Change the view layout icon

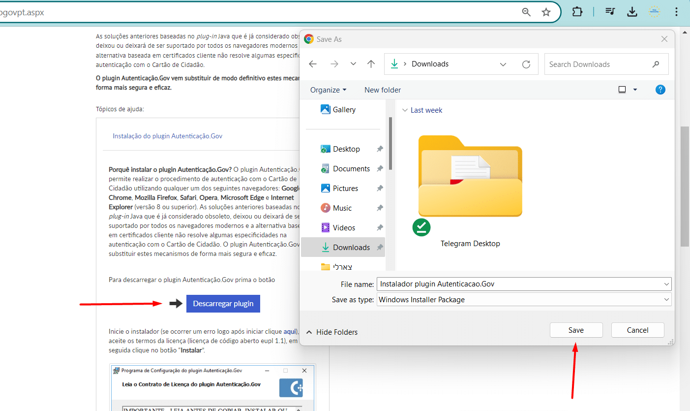click(622, 90)
